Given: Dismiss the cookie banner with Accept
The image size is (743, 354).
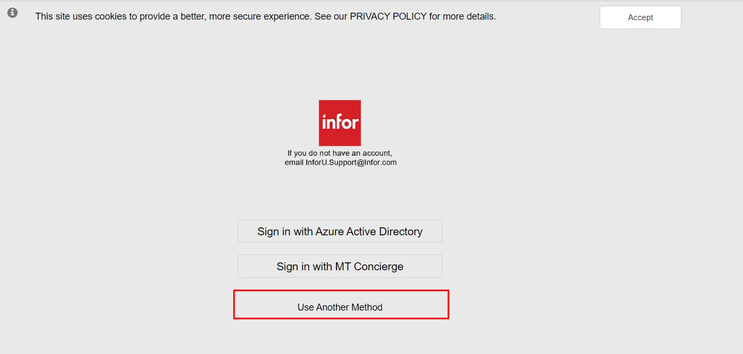Looking at the screenshot, I should (640, 17).
